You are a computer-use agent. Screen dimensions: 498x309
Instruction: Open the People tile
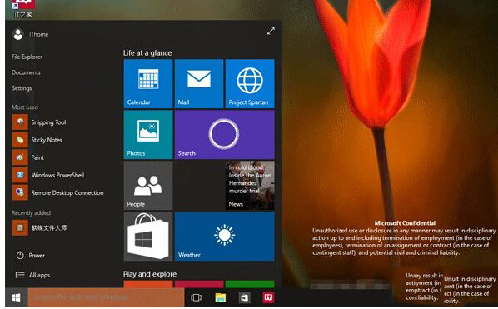148,186
